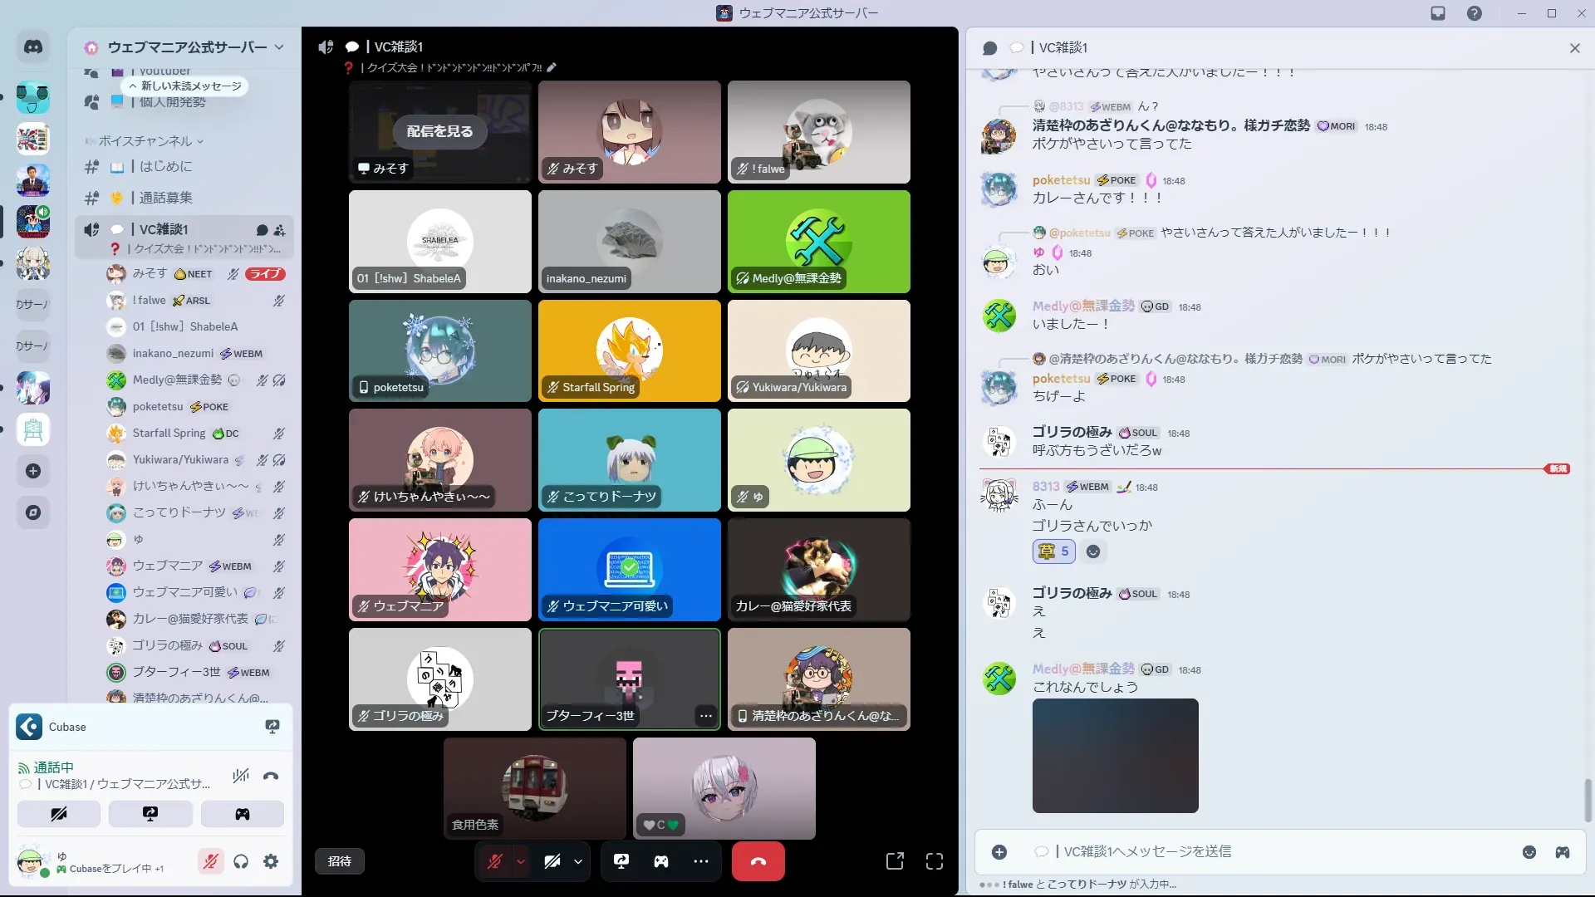Click the red disconnect call button
Image resolution: width=1595 pixels, height=897 pixels.
(x=758, y=861)
